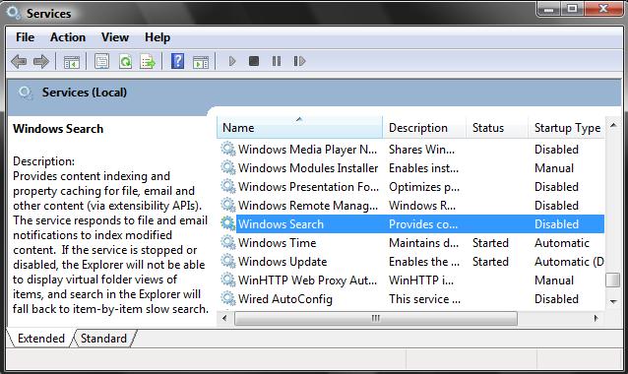The height and width of the screenshot is (374, 628).
Task: Open the File menu
Action: click(x=25, y=37)
